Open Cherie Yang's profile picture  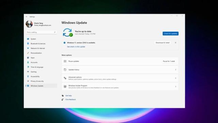pyautogui.click(x=29, y=24)
